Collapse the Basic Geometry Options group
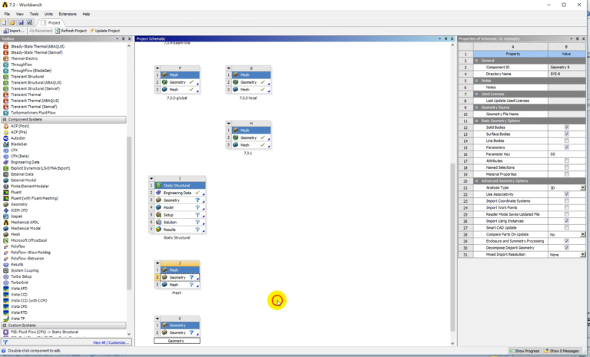 pyautogui.click(x=476, y=121)
